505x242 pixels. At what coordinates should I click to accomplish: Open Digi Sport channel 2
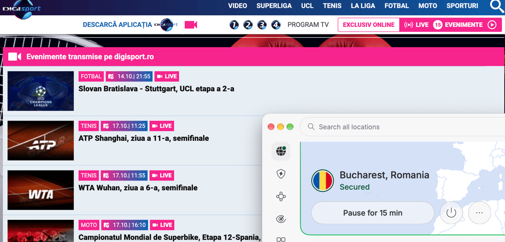[x=248, y=25]
